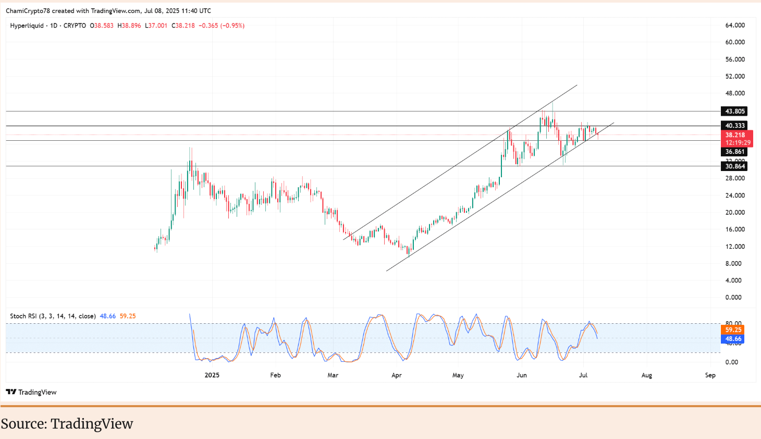
Task: Click the 43.805 price level label
Action: click(734, 111)
